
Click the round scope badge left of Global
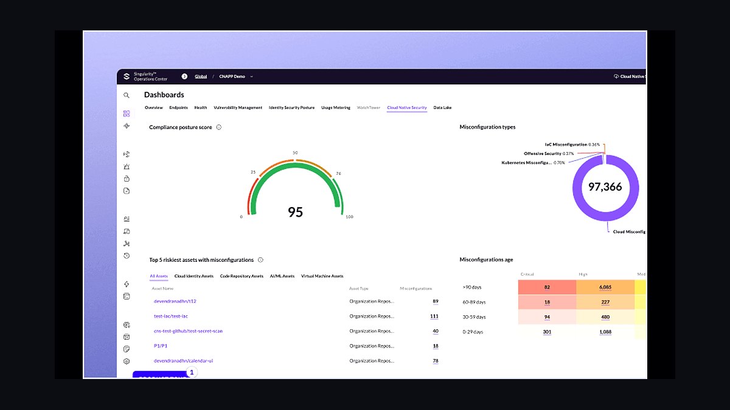click(184, 77)
